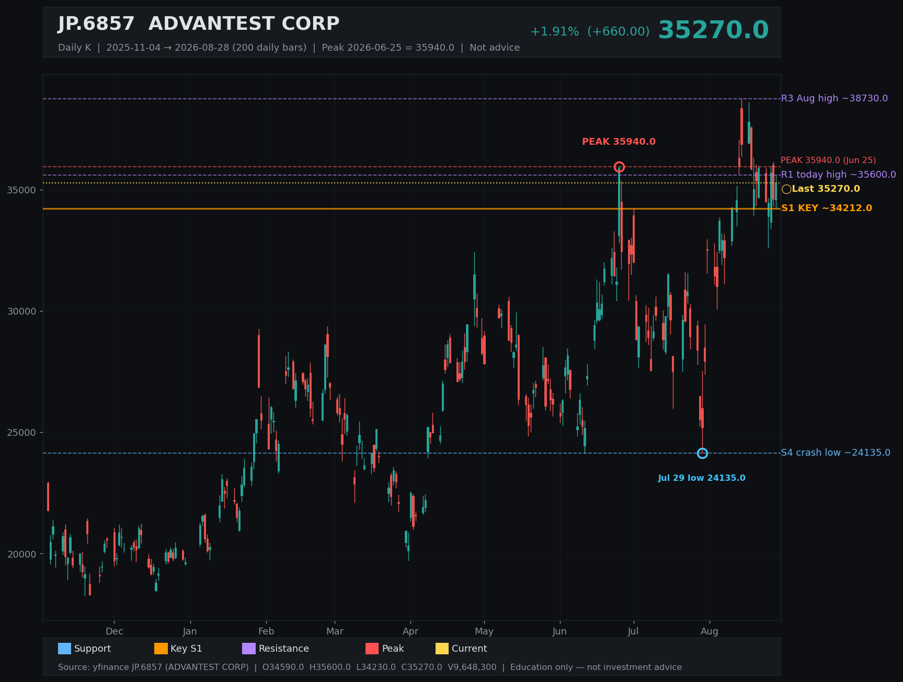Select the blue Support legend swatch
The height and width of the screenshot is (682, 903).
pos(65,649)
